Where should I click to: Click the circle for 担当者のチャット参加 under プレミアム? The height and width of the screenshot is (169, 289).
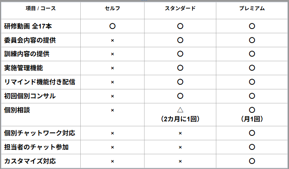[x=252, y=147]
